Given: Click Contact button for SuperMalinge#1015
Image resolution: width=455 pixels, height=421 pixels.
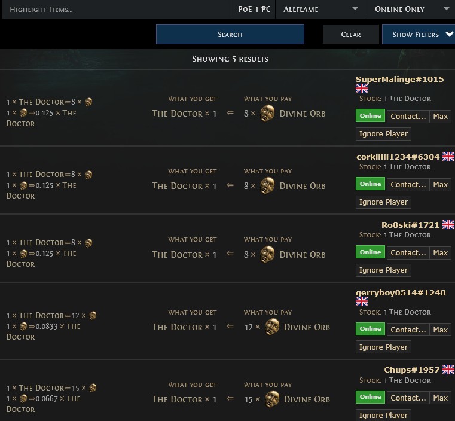Looking at the screenshot, I should click(408, 117).
